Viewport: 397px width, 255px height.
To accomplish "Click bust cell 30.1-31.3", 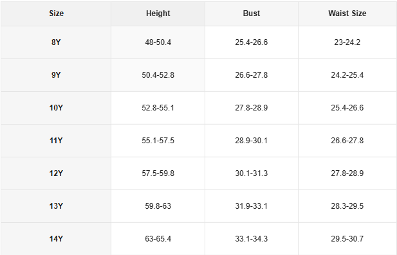I will [x=252, y=173].
